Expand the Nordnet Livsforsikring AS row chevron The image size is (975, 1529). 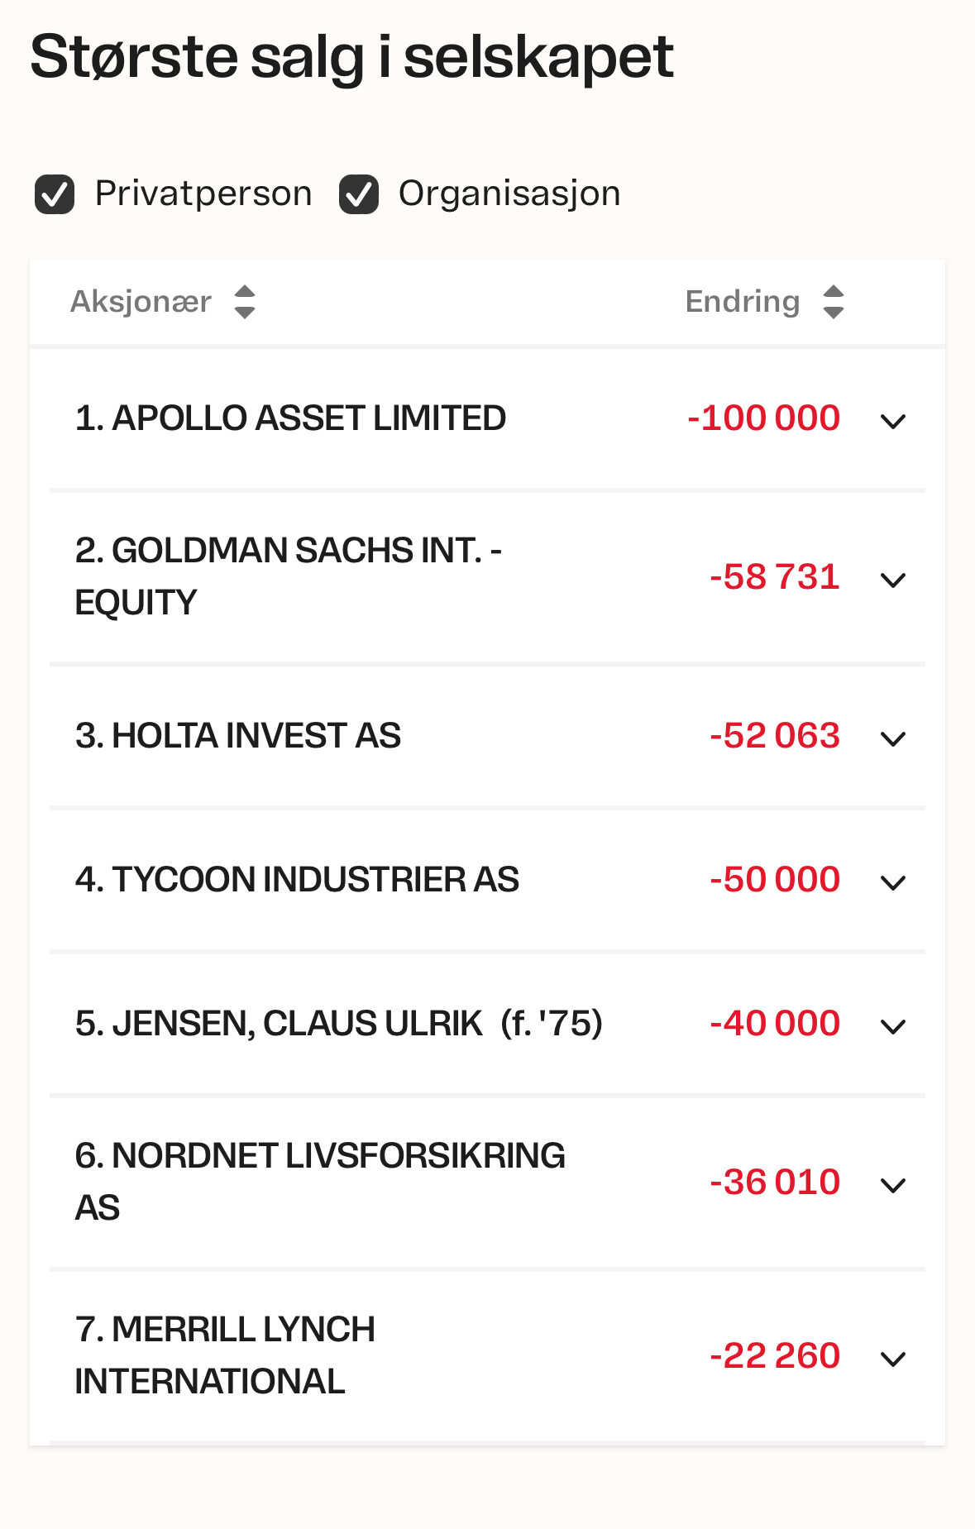coord(893,1186)
